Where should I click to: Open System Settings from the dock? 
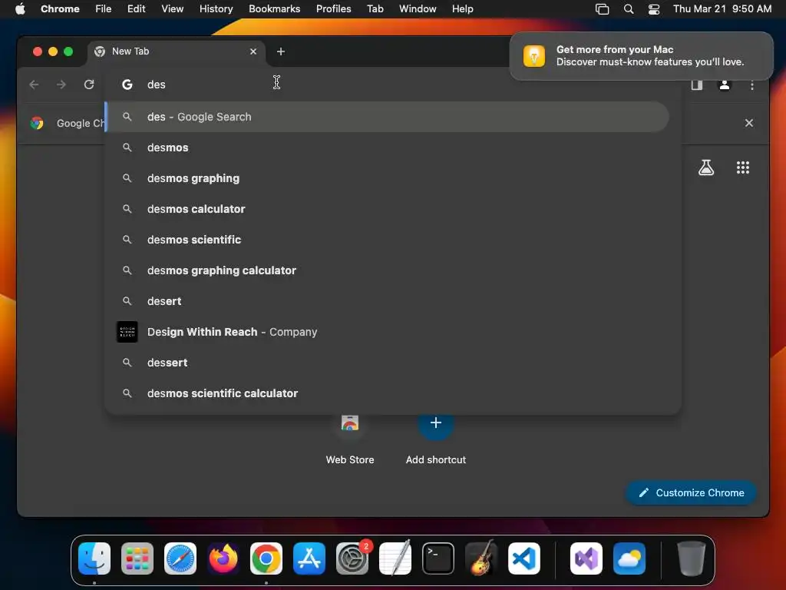click(352, 559)
